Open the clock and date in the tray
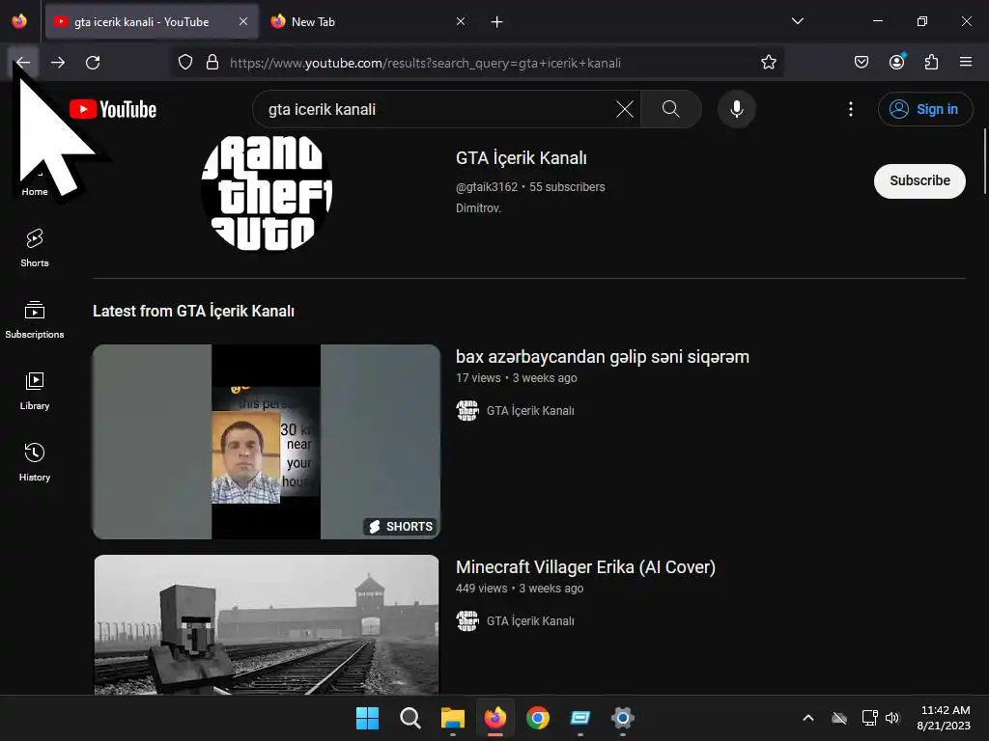 [x=944, y=718]
